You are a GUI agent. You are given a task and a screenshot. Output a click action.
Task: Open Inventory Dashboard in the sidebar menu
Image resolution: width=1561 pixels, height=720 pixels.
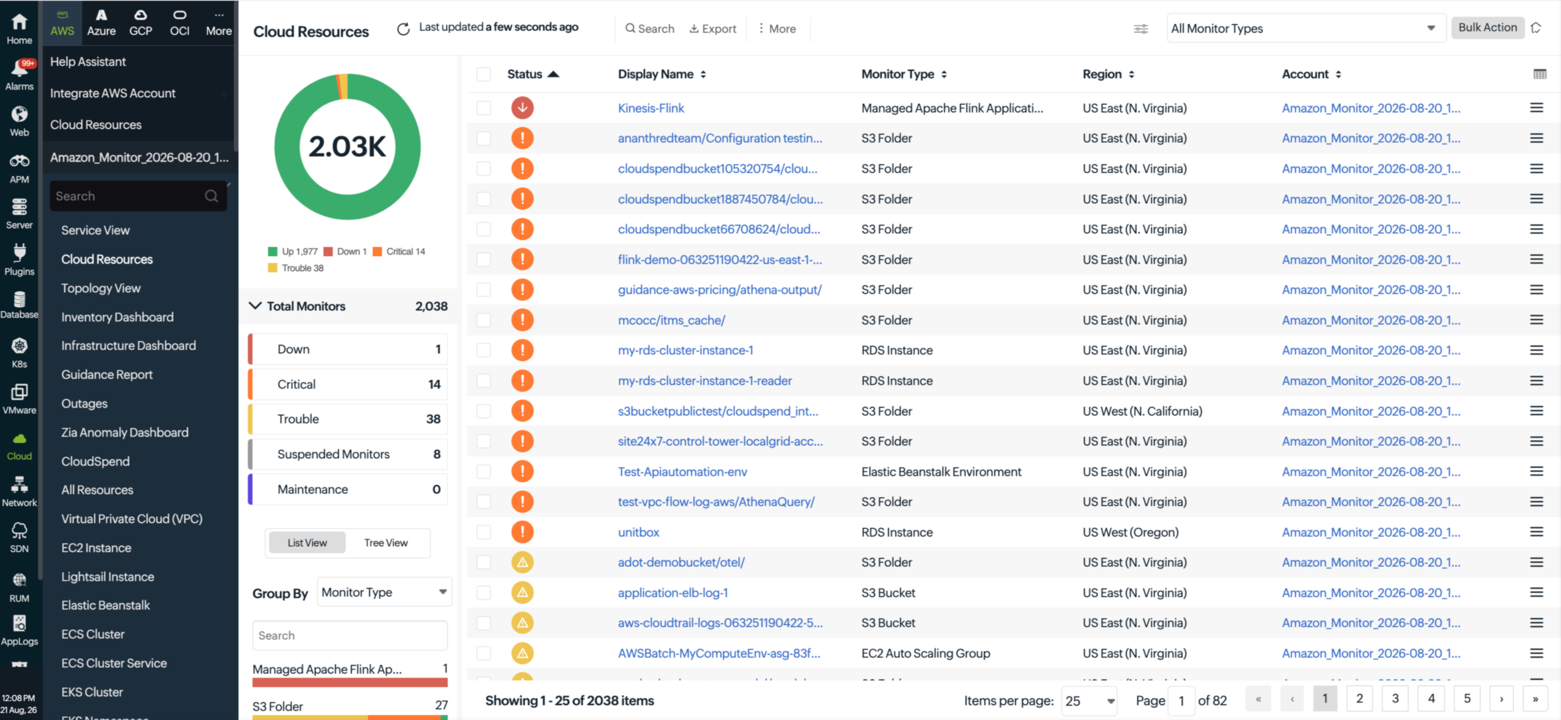pos(117,317)
